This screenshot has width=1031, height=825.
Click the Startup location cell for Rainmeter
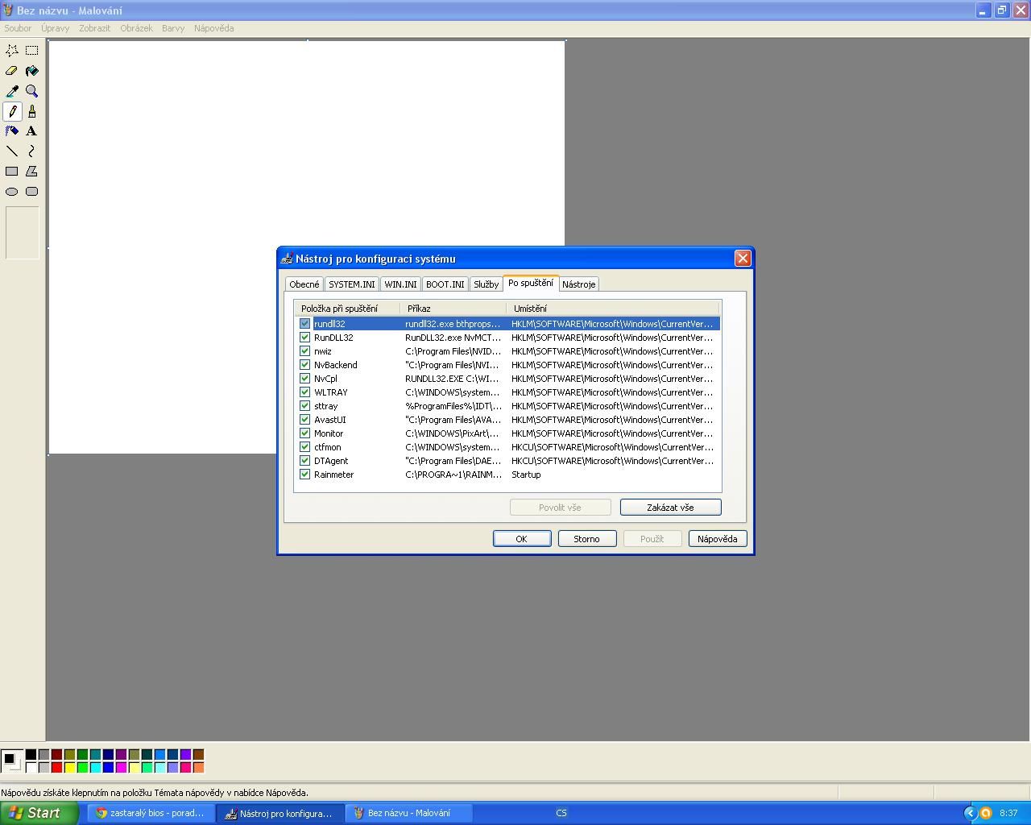(527, 475)
